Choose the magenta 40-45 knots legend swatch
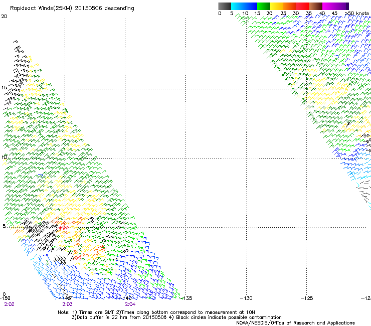The width and height of the screenshot is (371, 326). [x=329, y=6]
